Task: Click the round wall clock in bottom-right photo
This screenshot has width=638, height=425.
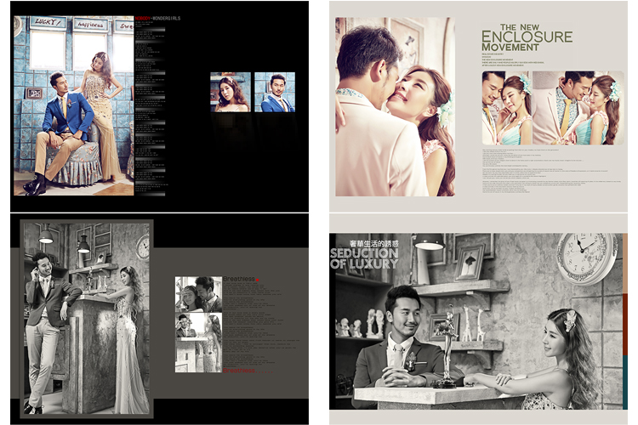Action: (587, 255)
